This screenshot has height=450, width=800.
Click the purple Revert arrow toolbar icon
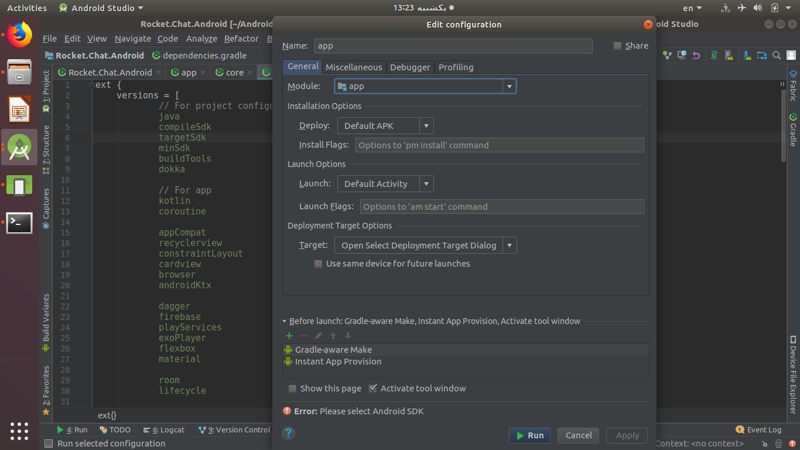pyautogui.click(x=696, y=55)
